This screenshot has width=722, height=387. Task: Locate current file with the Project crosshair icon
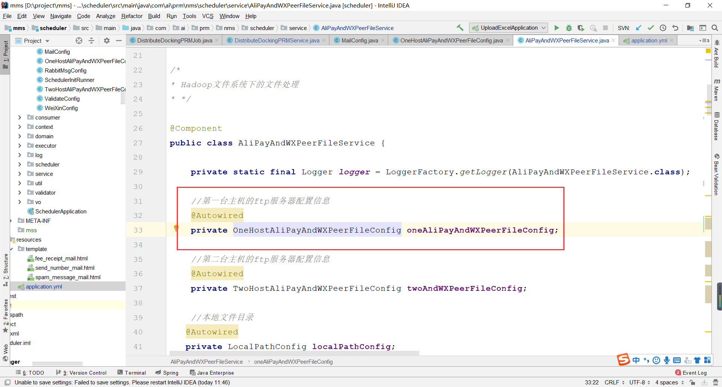click(x=79, y=41)
